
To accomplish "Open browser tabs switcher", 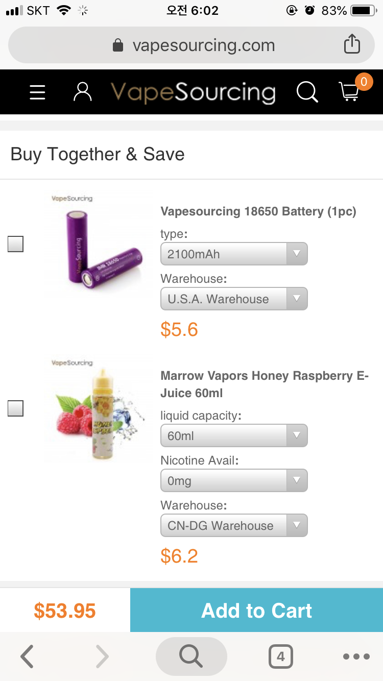I will pyautogui.click(x=280, y=656).
